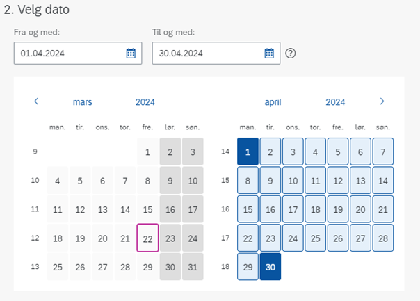Select 22 March outlined as today
The image size is (420, 301).
click(x=147, y=238)
